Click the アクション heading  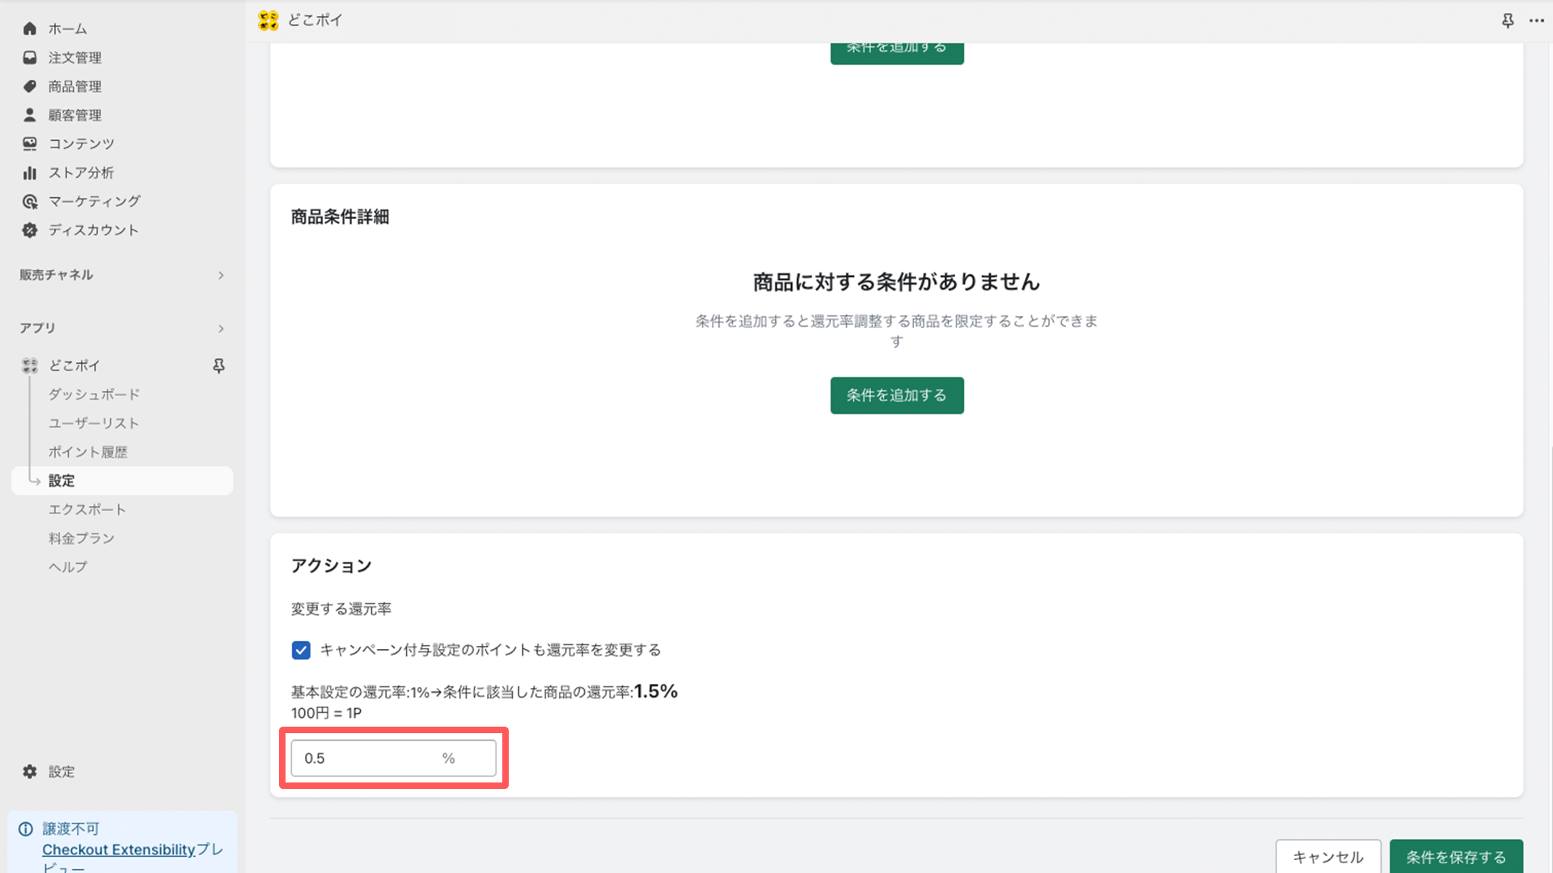click(x=331, y=566)
